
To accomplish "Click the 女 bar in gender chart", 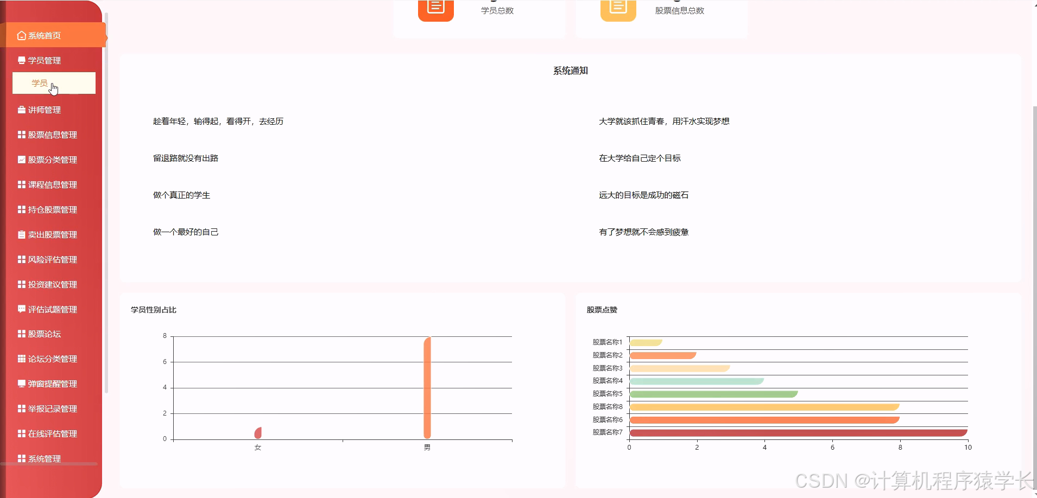I will (x=258, y=433).
